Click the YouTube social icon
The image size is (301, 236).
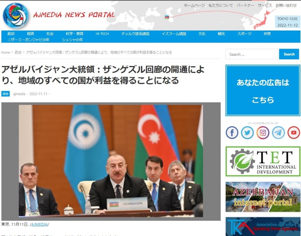click(294, 133)
